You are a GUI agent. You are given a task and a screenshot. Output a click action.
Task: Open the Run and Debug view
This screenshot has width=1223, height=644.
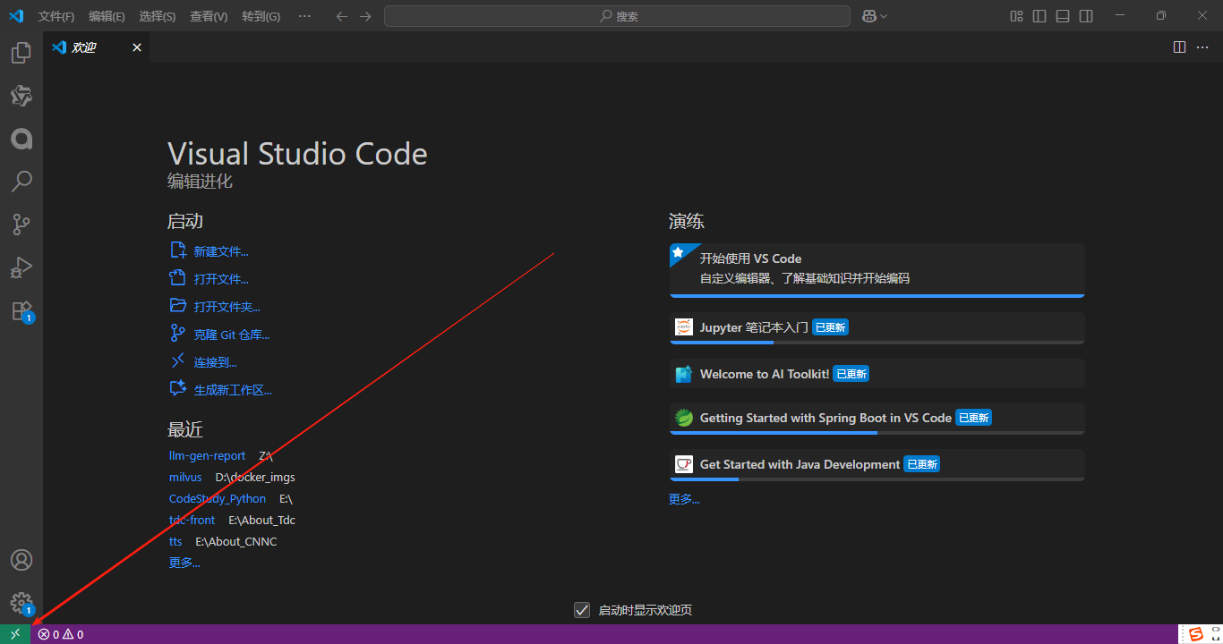click(21, 267)
